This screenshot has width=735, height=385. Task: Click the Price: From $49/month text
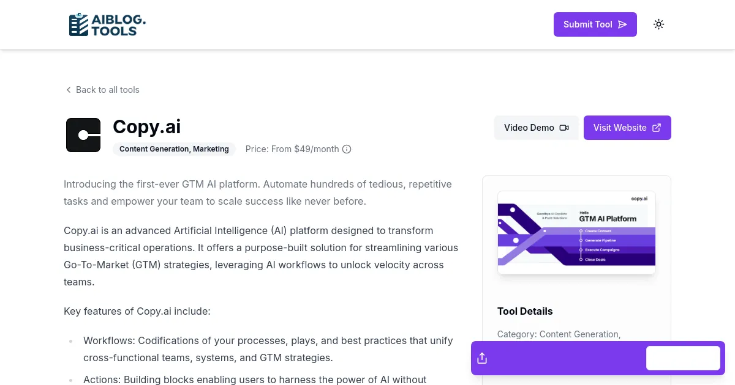pyautogui.click(x=292, y=149)
